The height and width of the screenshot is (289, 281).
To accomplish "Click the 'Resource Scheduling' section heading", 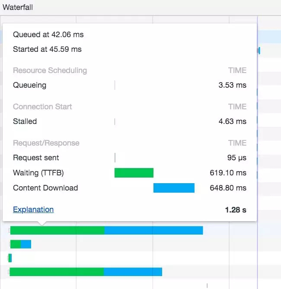I will click(50, 70).
